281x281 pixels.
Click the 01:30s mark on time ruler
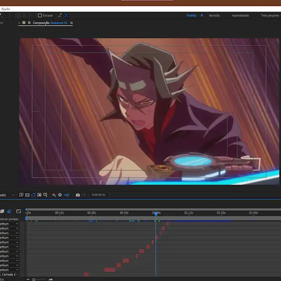tap(221, 213)
